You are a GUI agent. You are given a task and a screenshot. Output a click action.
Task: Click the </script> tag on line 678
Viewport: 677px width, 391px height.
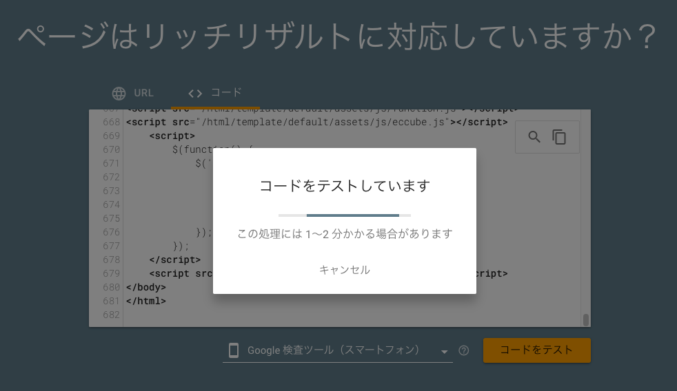(175, 260)
